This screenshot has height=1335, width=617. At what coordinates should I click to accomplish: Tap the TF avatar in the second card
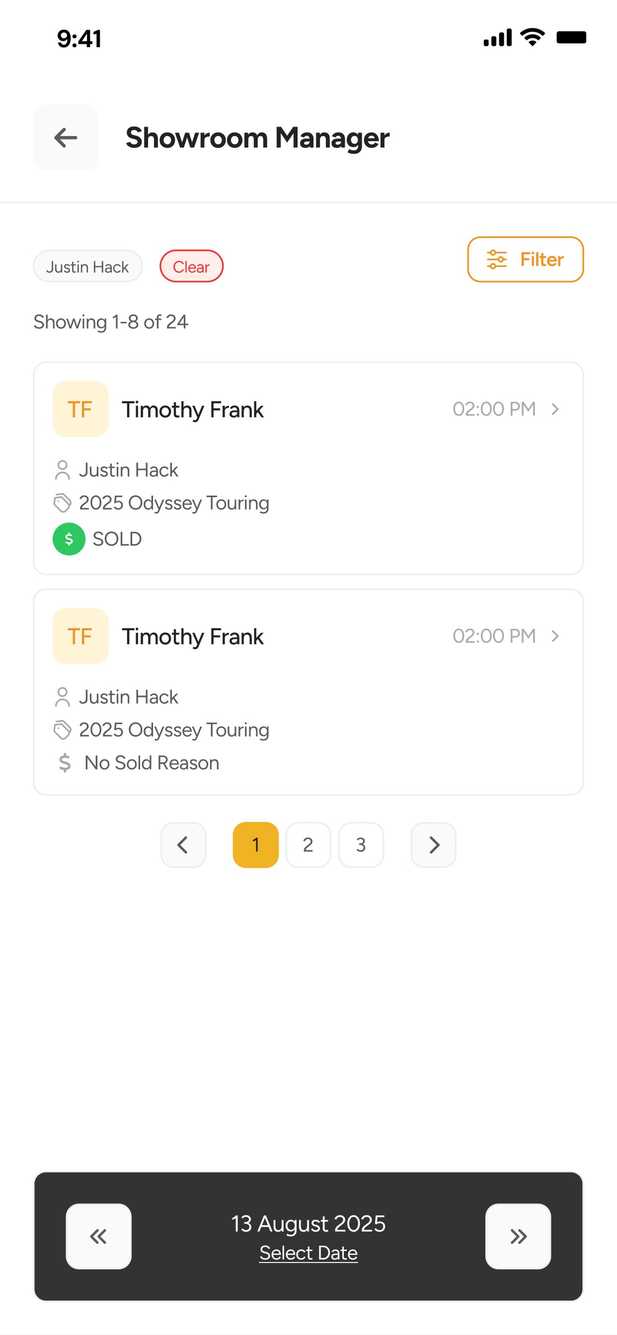click(80, 636)
